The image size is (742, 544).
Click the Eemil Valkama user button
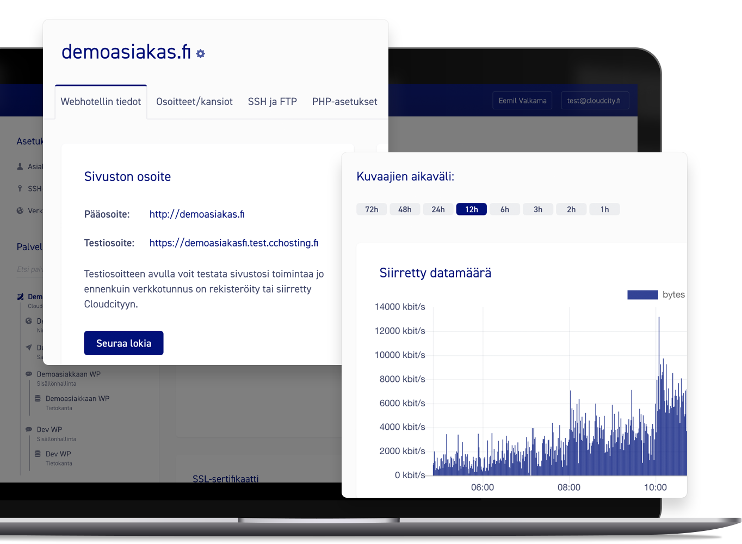tap(522, 101)
